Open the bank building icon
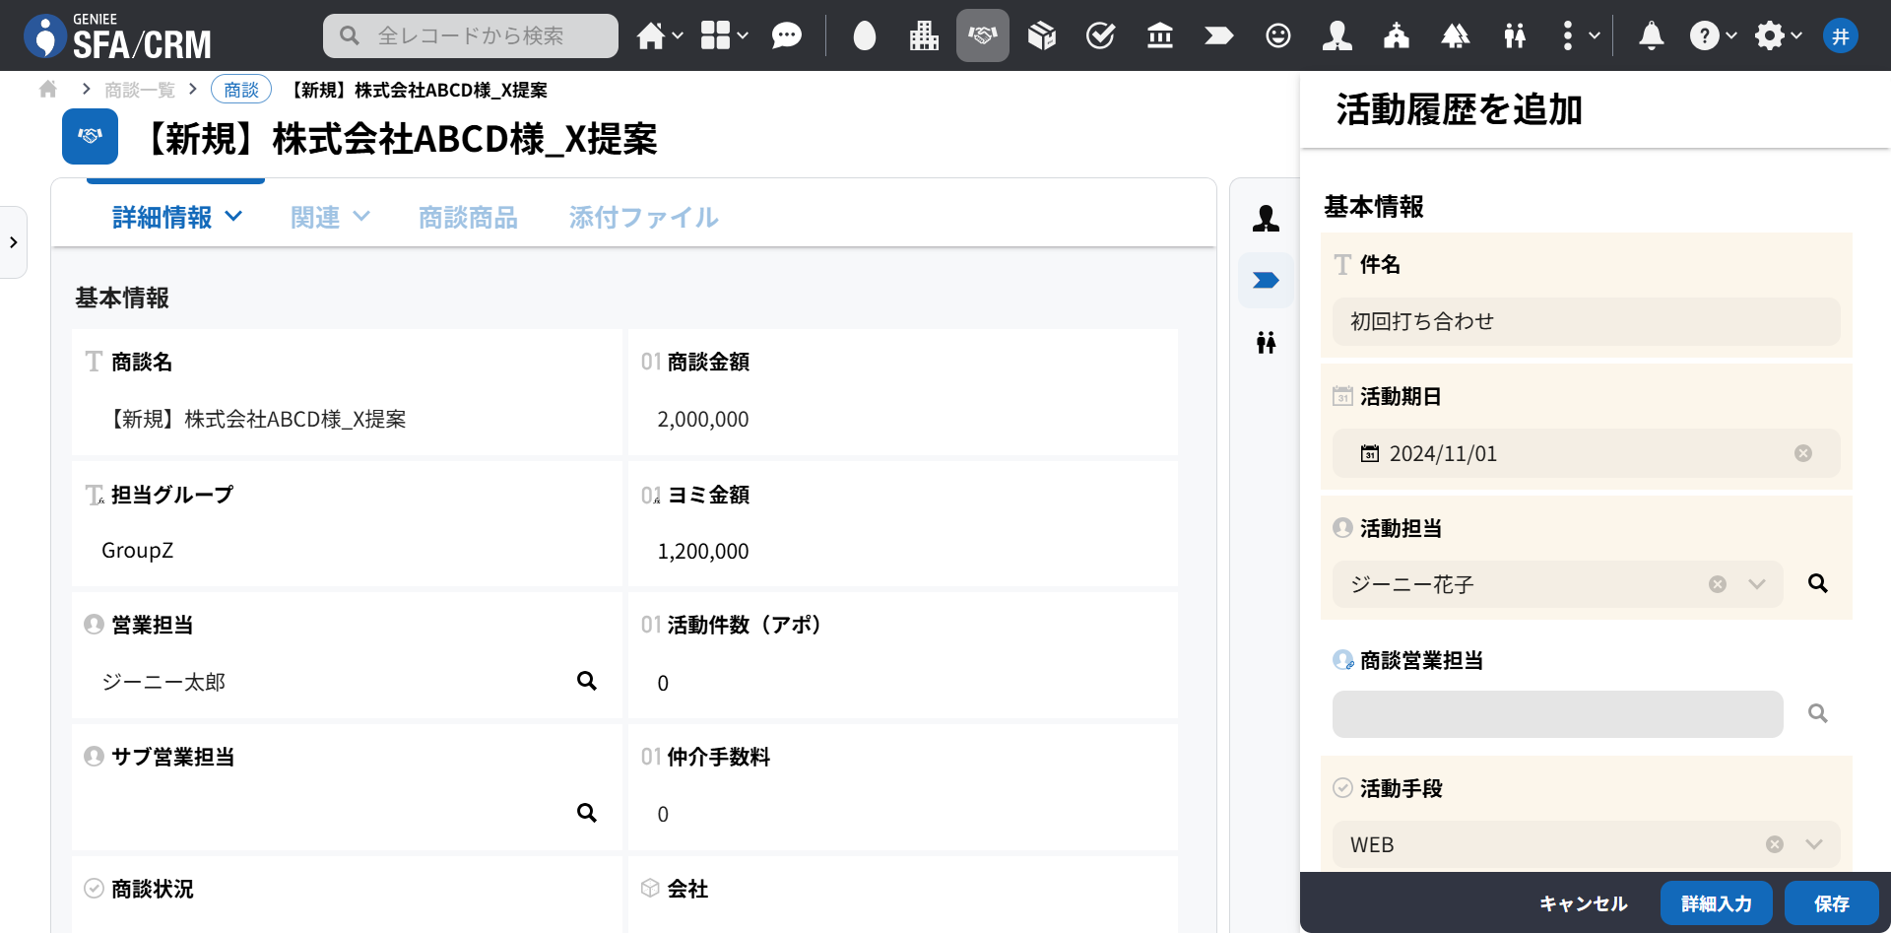The height and width of the screenshot is (933, 1891). coord(1160,36)
